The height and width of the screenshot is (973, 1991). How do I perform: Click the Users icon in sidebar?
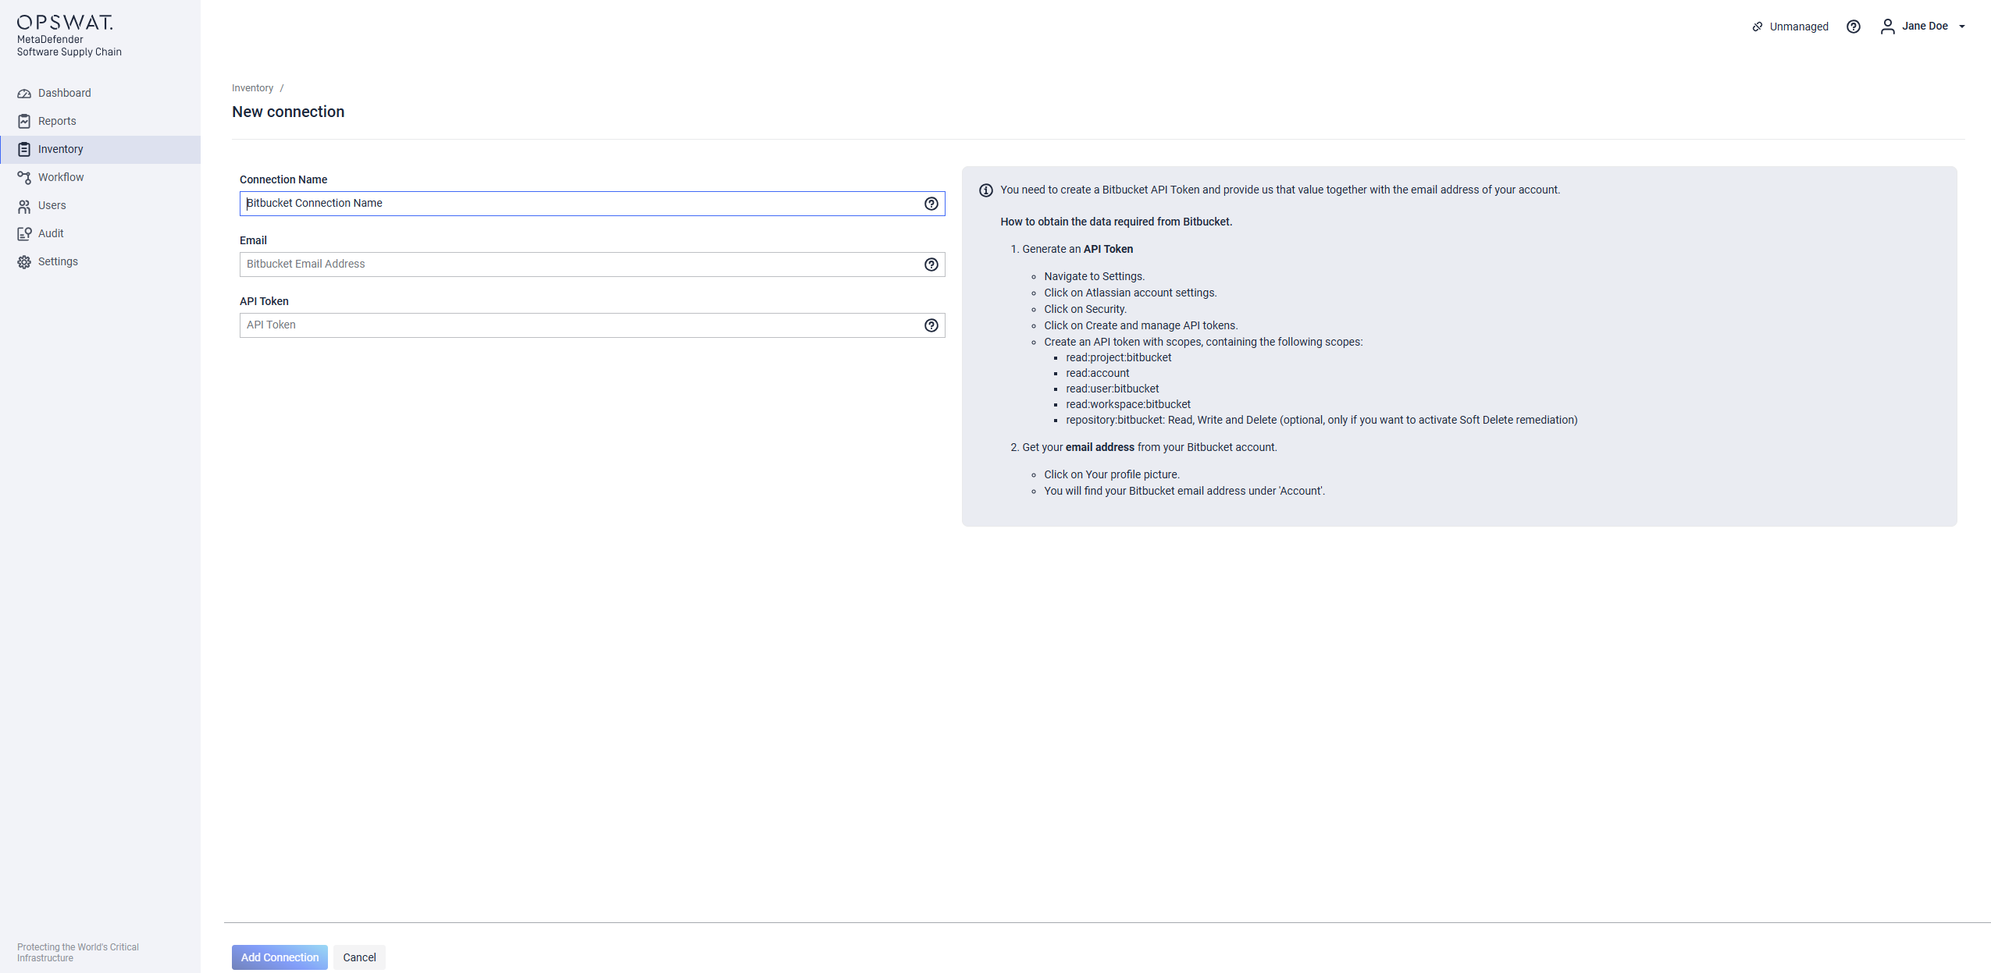click(24, 206)
